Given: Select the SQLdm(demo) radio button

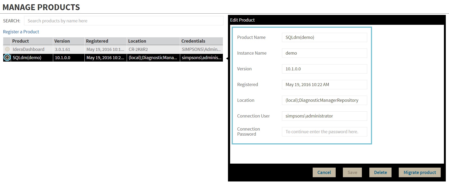Looking at the screenshot, I should (x=7, y=58).
